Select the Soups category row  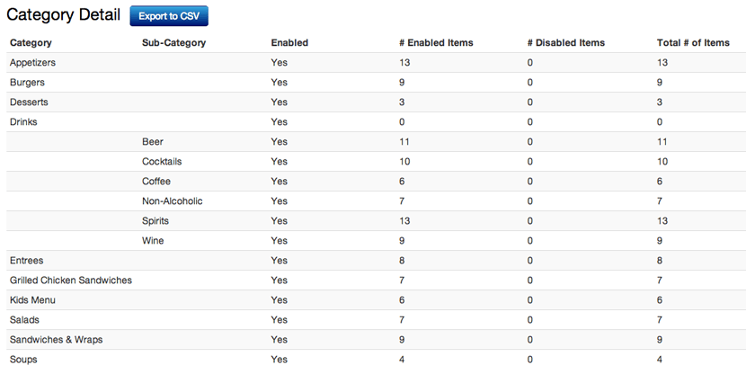pyautogui.click(x=376, y=360)
